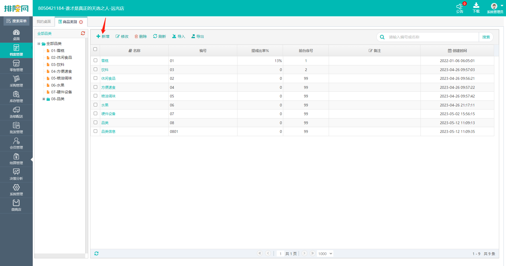506x266 pixels.
Task: Go to the first page
Action: (260, 253)
